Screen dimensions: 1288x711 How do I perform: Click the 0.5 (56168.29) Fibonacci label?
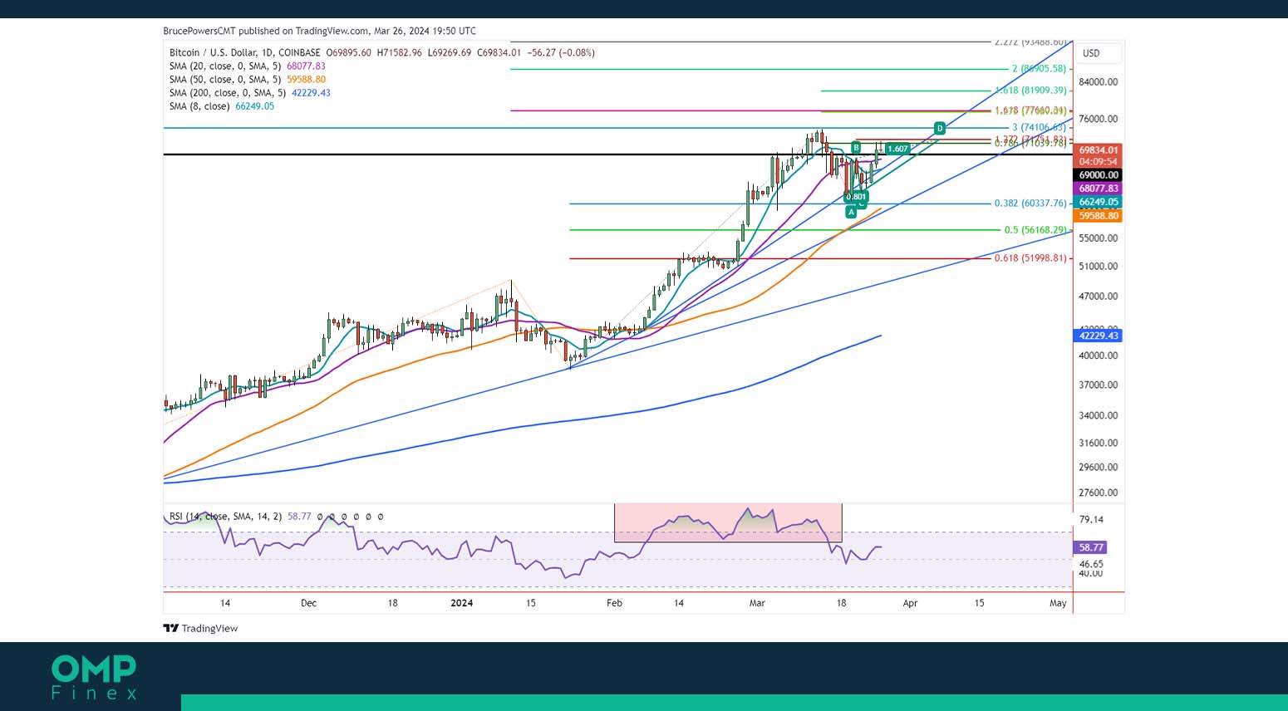point(1035,230)
